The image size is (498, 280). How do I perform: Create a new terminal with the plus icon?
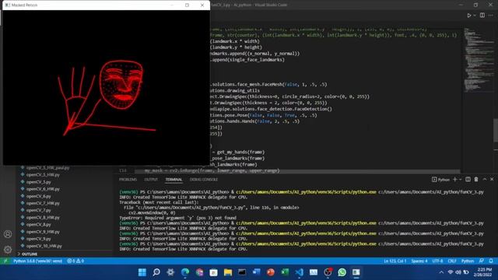(x=454, y=180)
